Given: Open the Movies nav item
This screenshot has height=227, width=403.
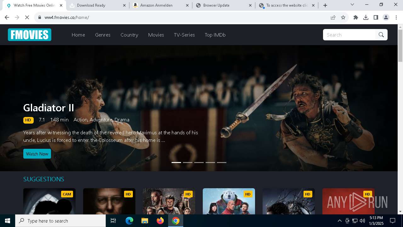Looking at the screenshot, I should click(x=156, y=35).
